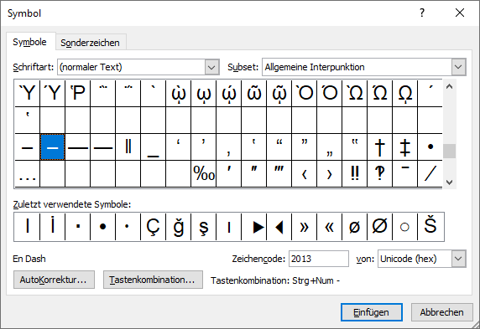The image size is (480, 329).
Task: Choose the double exclamation ‼ symbol
Action: (354, 174)
